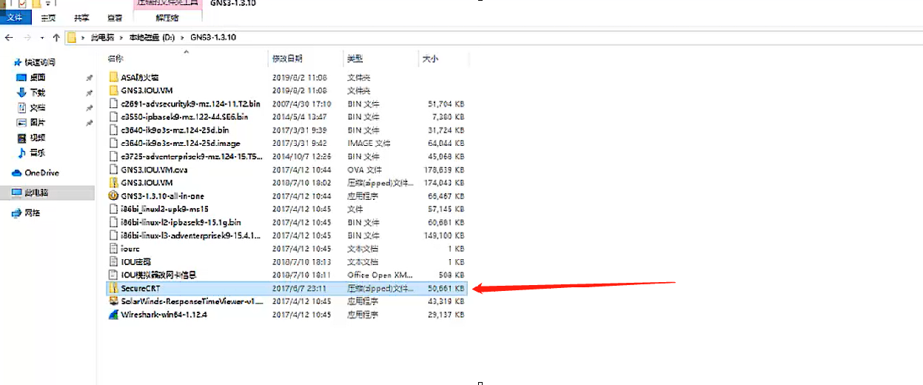
Task: Select the file name SecureCRT
Action: tap(141, 288)
